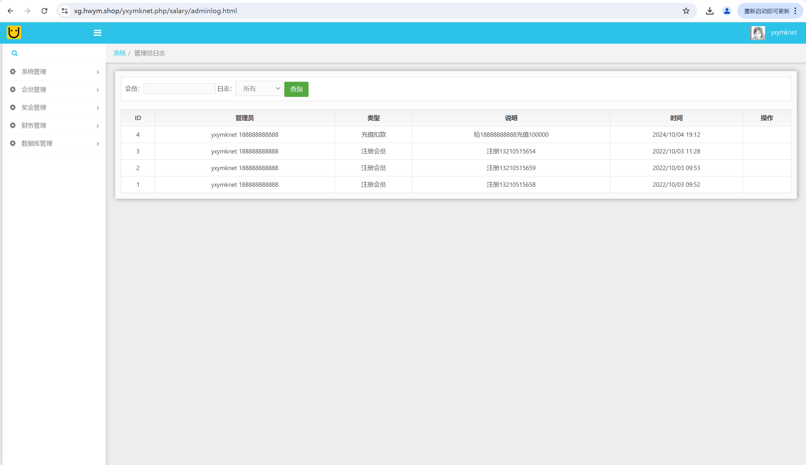This screenshot has height=465, width=806.
Task: Expand 奖金管理 sidebar menu
Action: coord(54,108)
